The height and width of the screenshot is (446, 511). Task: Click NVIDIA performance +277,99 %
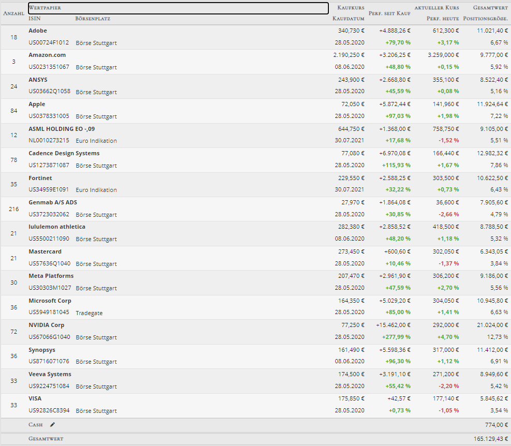click(396, 337)
